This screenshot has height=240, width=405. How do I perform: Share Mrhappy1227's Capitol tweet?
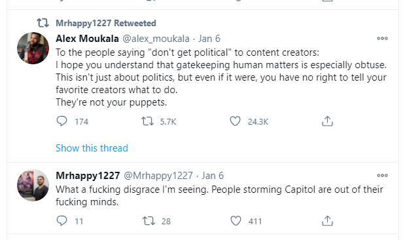327,221
